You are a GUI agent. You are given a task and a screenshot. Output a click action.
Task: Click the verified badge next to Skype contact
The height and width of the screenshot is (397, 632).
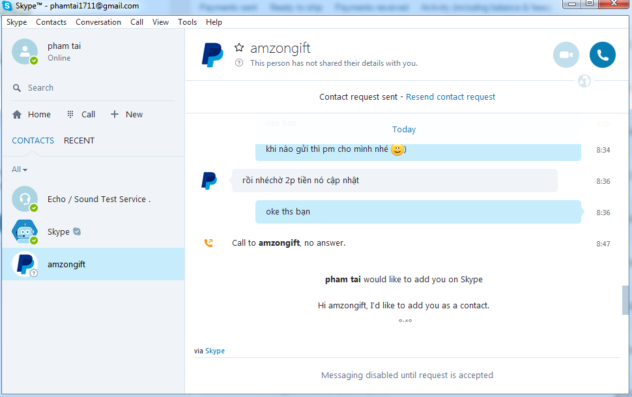[77, 231]
